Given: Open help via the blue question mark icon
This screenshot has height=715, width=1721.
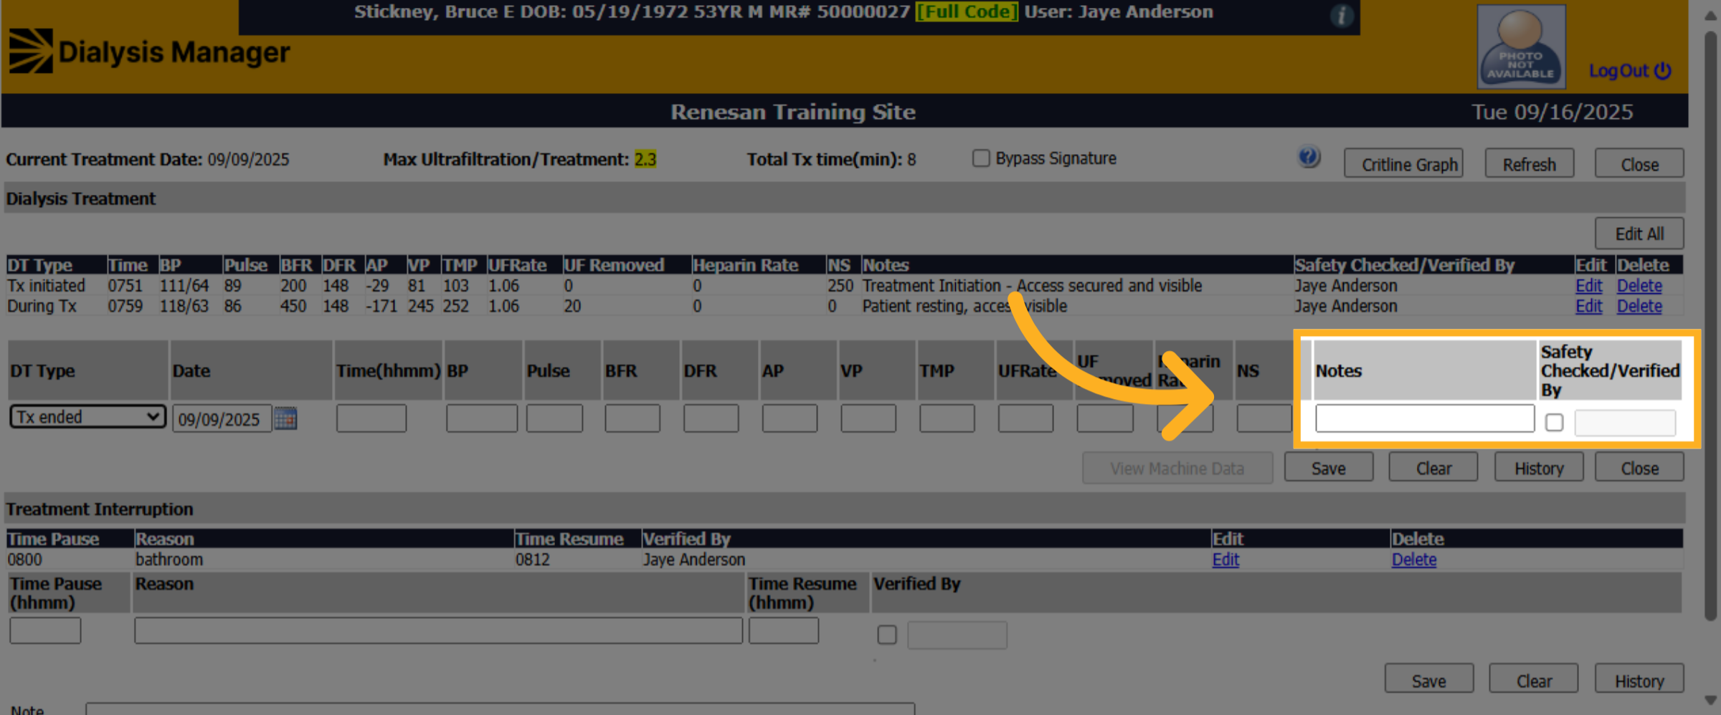Looking at the screenshot, I should coord(1309,158).
